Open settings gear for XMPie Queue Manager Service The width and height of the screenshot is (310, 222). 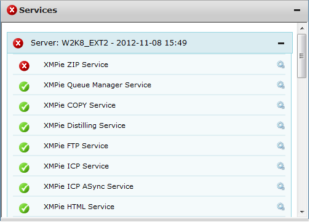pos(280,85)
